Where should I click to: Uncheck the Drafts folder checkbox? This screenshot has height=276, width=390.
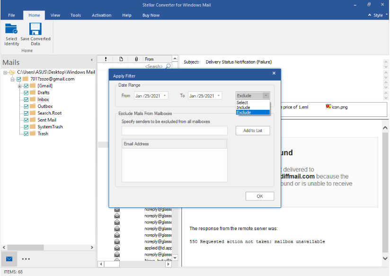[x=26, y=93]
